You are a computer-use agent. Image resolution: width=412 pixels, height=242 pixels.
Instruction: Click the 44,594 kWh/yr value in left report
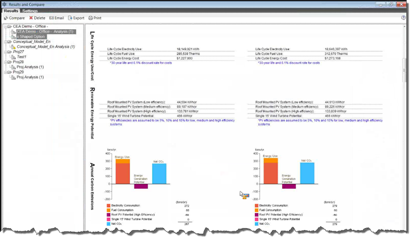point(186,102)
